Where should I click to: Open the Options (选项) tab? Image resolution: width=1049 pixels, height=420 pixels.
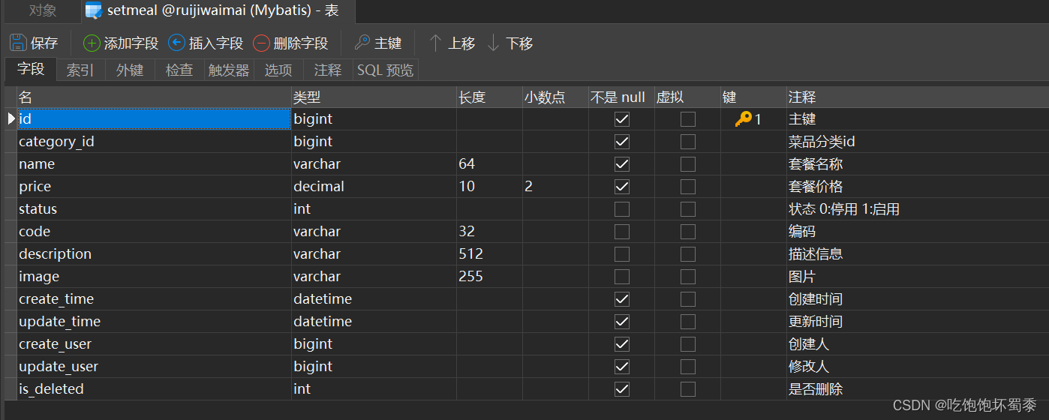[x=278, y=70]
